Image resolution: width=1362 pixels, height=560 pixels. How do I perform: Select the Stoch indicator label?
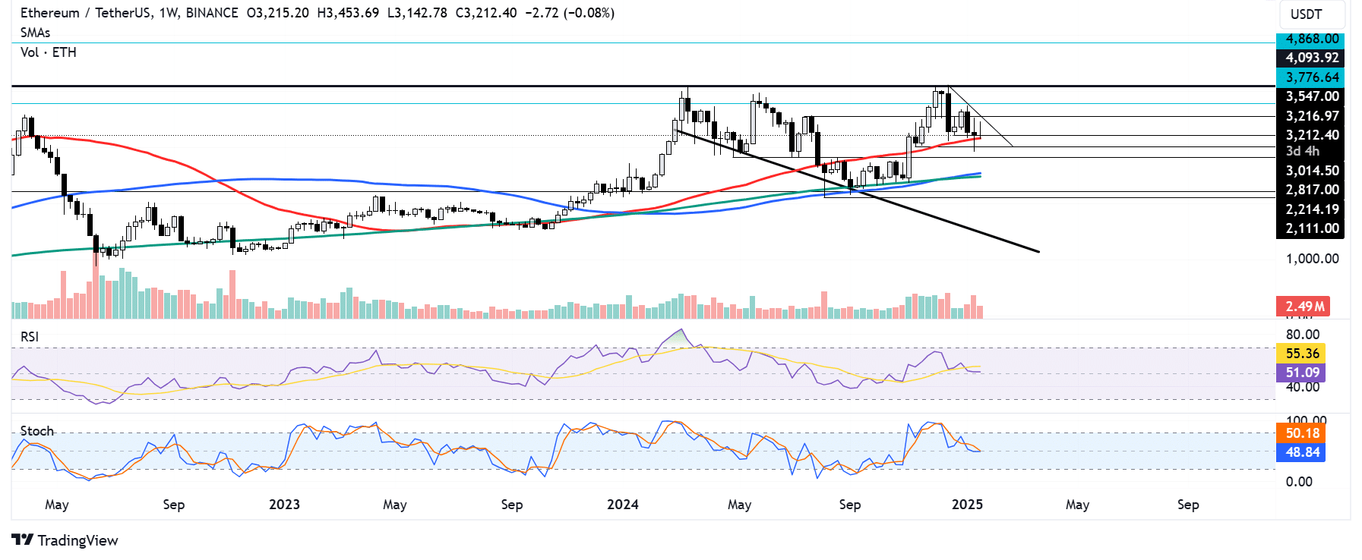[37, 431]
